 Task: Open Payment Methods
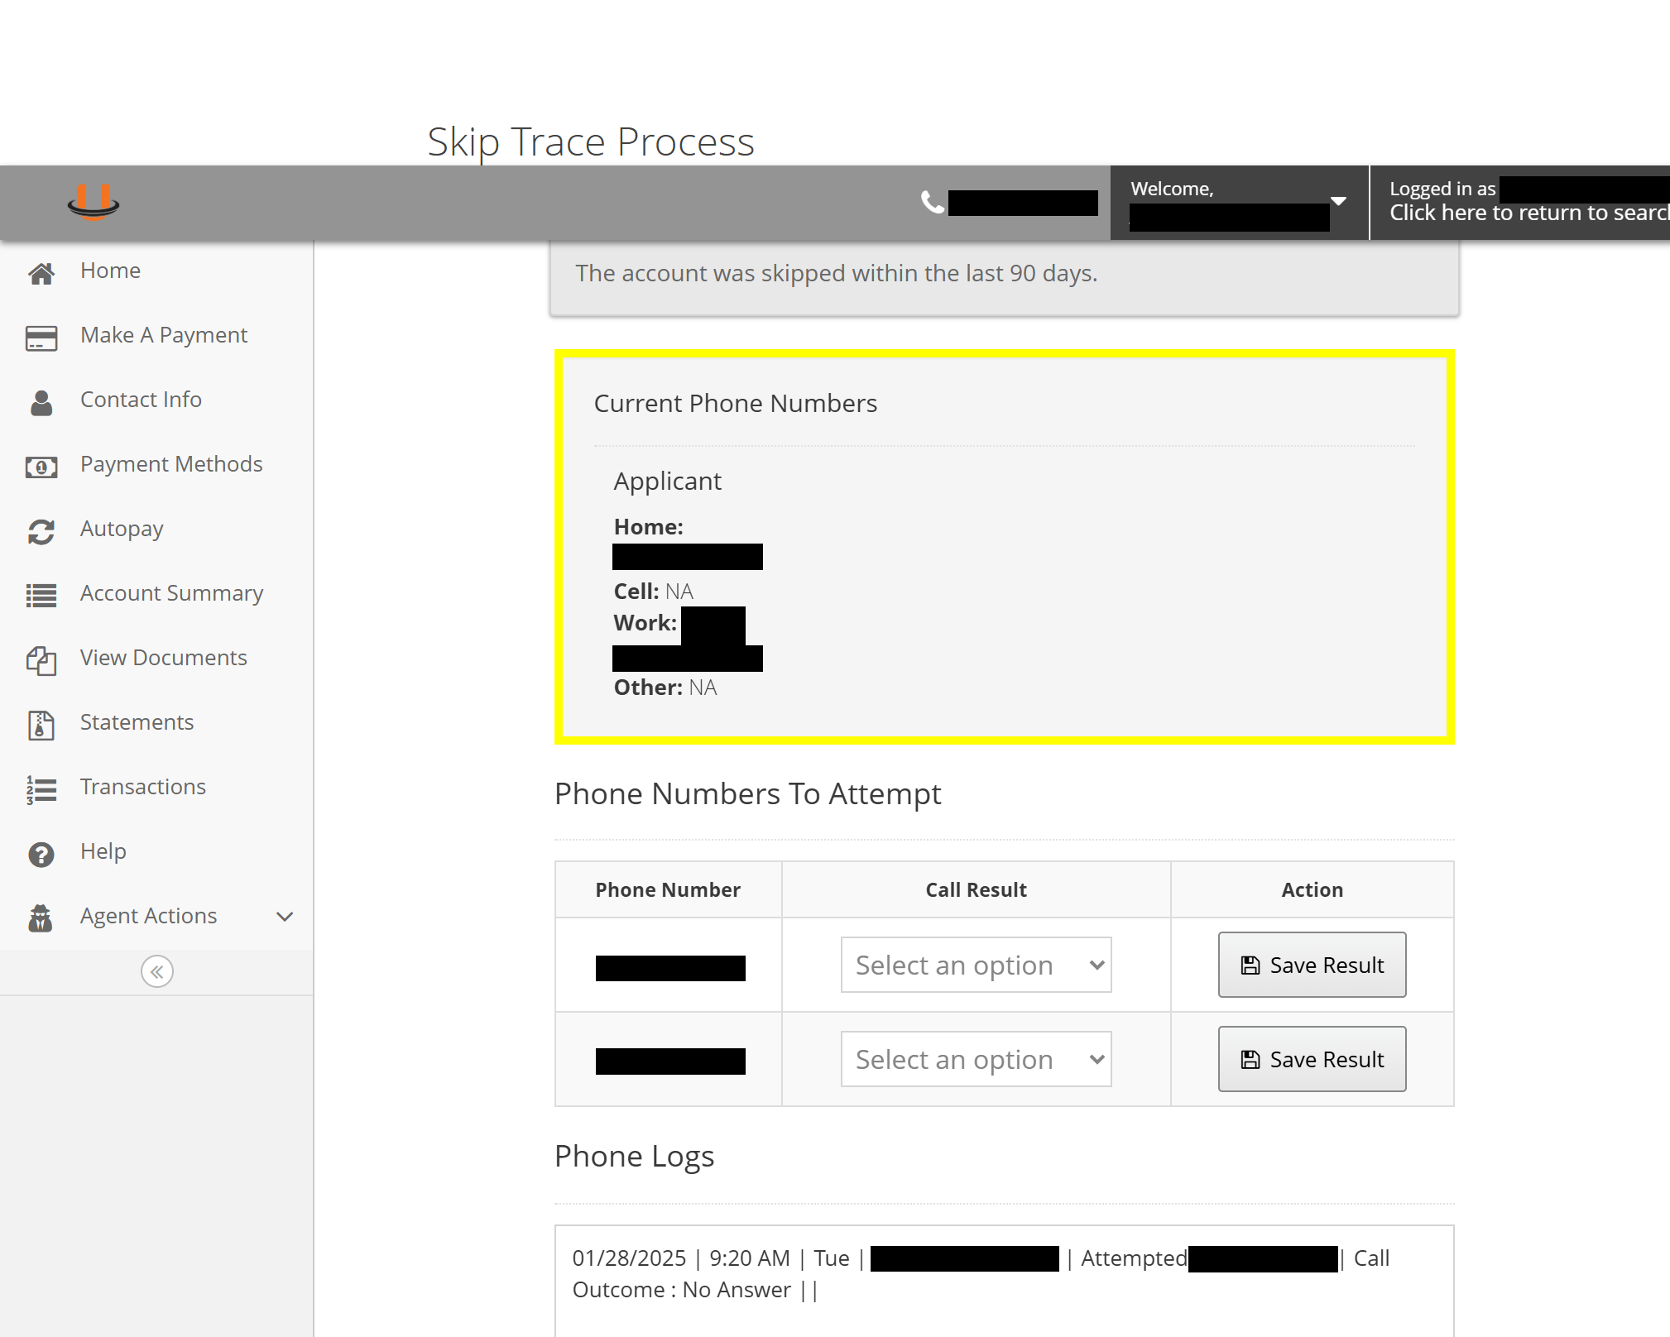171,464
